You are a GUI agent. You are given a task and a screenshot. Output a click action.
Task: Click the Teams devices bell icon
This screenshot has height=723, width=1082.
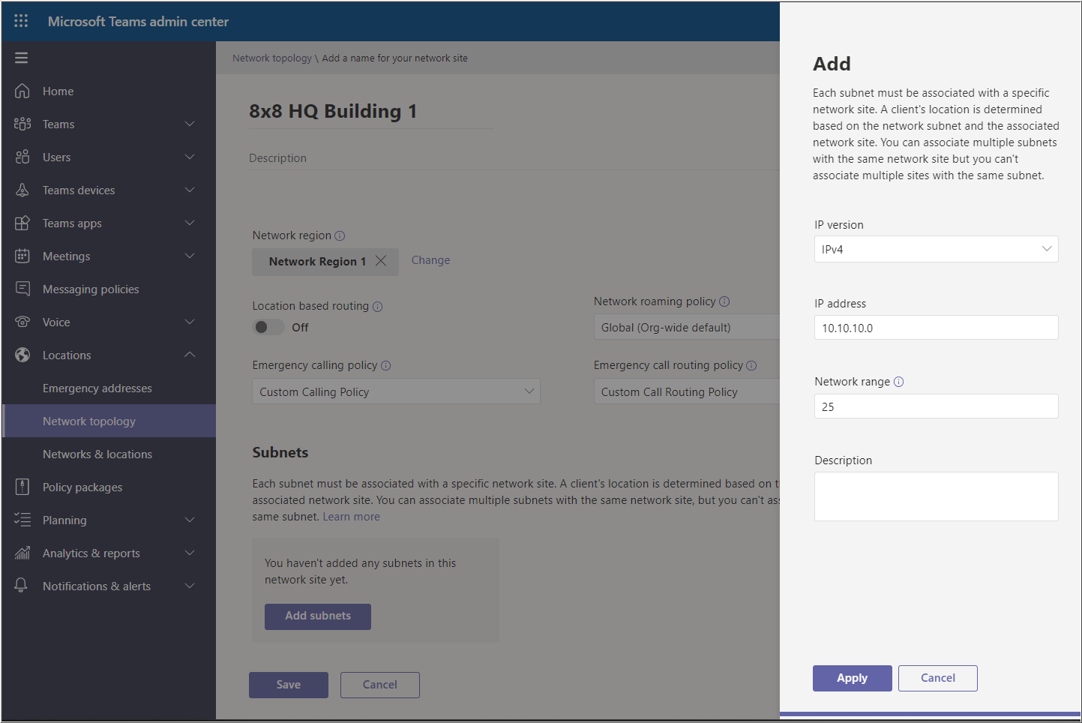(22, 190)
